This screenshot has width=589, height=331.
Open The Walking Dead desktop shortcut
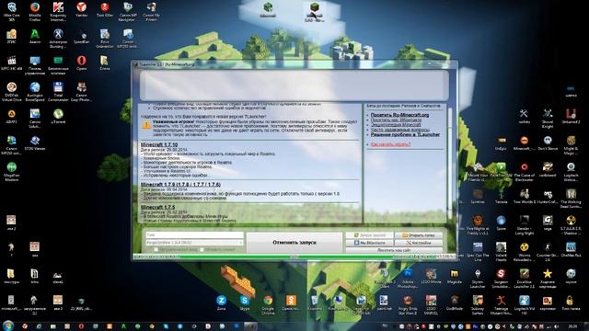pyautogui.click(x=571, y=198)
